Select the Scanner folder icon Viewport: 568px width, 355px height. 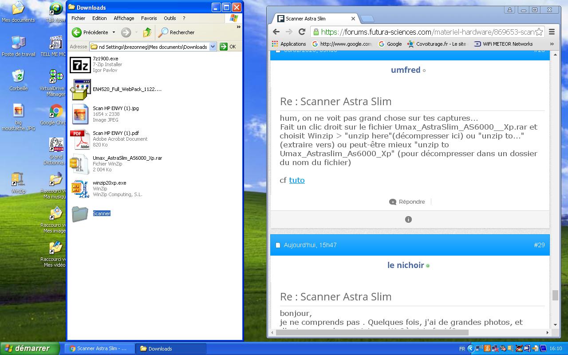[80, 214]
